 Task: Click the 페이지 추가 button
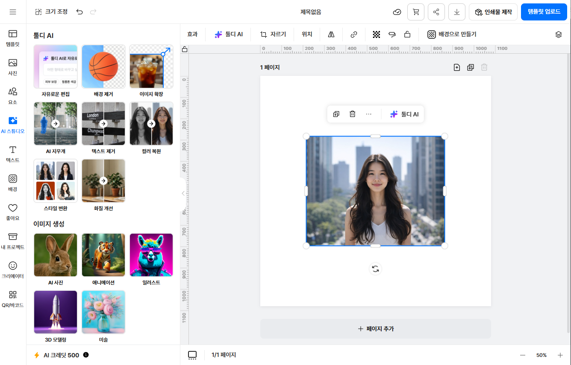pyautogui.click(x=375, y=329)
